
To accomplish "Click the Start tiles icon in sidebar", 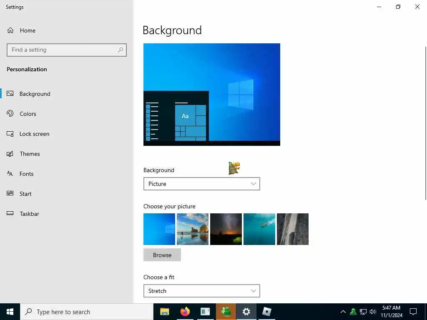I will point(10,193).
